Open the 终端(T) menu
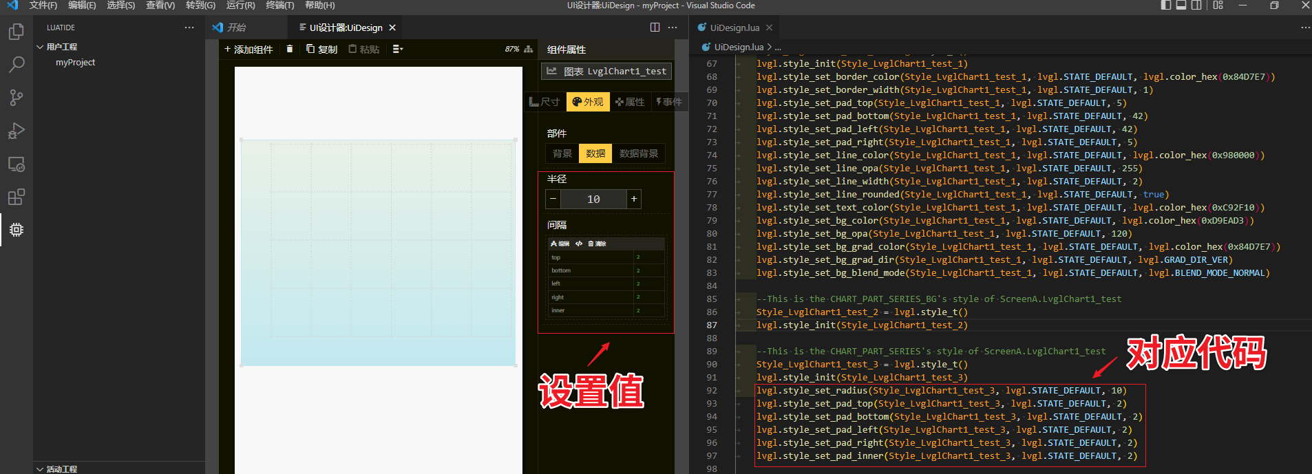 pos(279,6)
